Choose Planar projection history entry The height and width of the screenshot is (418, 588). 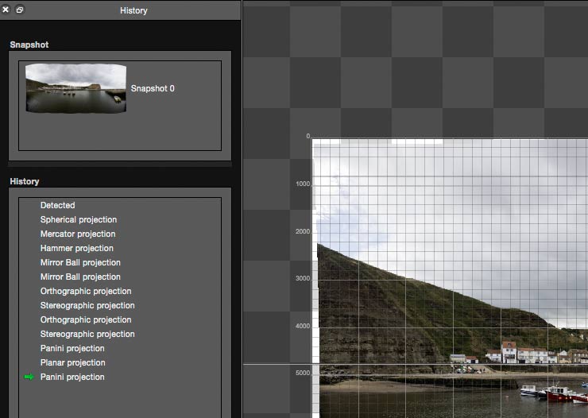pyautogui.click(x=73, y=362)
